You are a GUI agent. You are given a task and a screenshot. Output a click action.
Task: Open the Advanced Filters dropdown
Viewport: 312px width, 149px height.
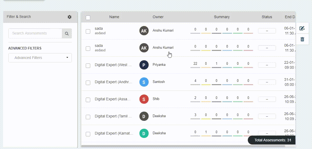(40, 58)
